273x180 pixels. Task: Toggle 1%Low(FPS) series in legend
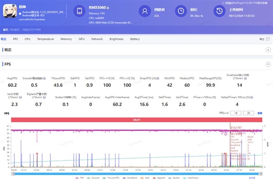coord(111,178)
